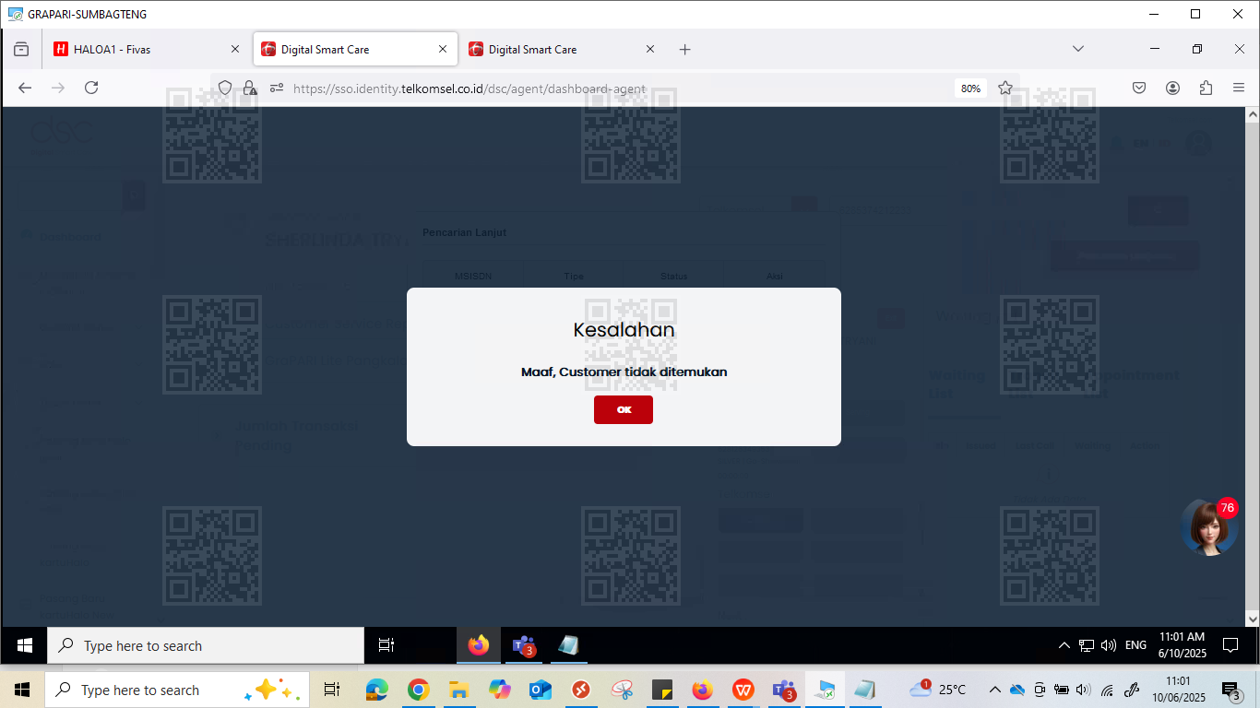Open Copilot from the host taskbar
This screenshot has height=708, width=1260.
click(x=499, y=690)
